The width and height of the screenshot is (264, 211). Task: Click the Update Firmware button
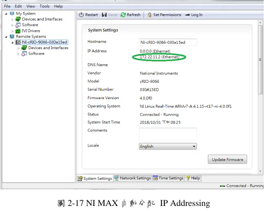227,159
